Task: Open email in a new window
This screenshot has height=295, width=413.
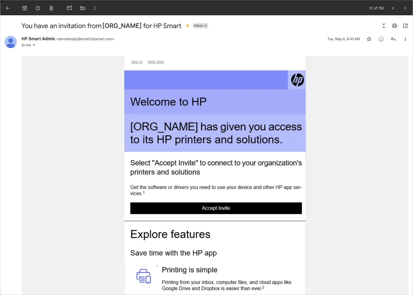Action: tap(405, 26)
